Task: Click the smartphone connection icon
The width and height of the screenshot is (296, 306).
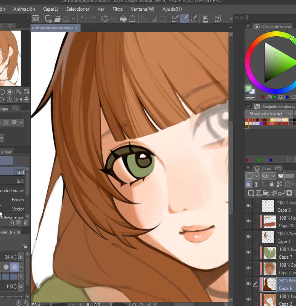Action: [x=205, y=19]
